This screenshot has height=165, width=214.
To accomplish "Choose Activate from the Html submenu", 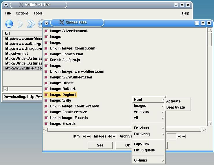I will point(178,101).
